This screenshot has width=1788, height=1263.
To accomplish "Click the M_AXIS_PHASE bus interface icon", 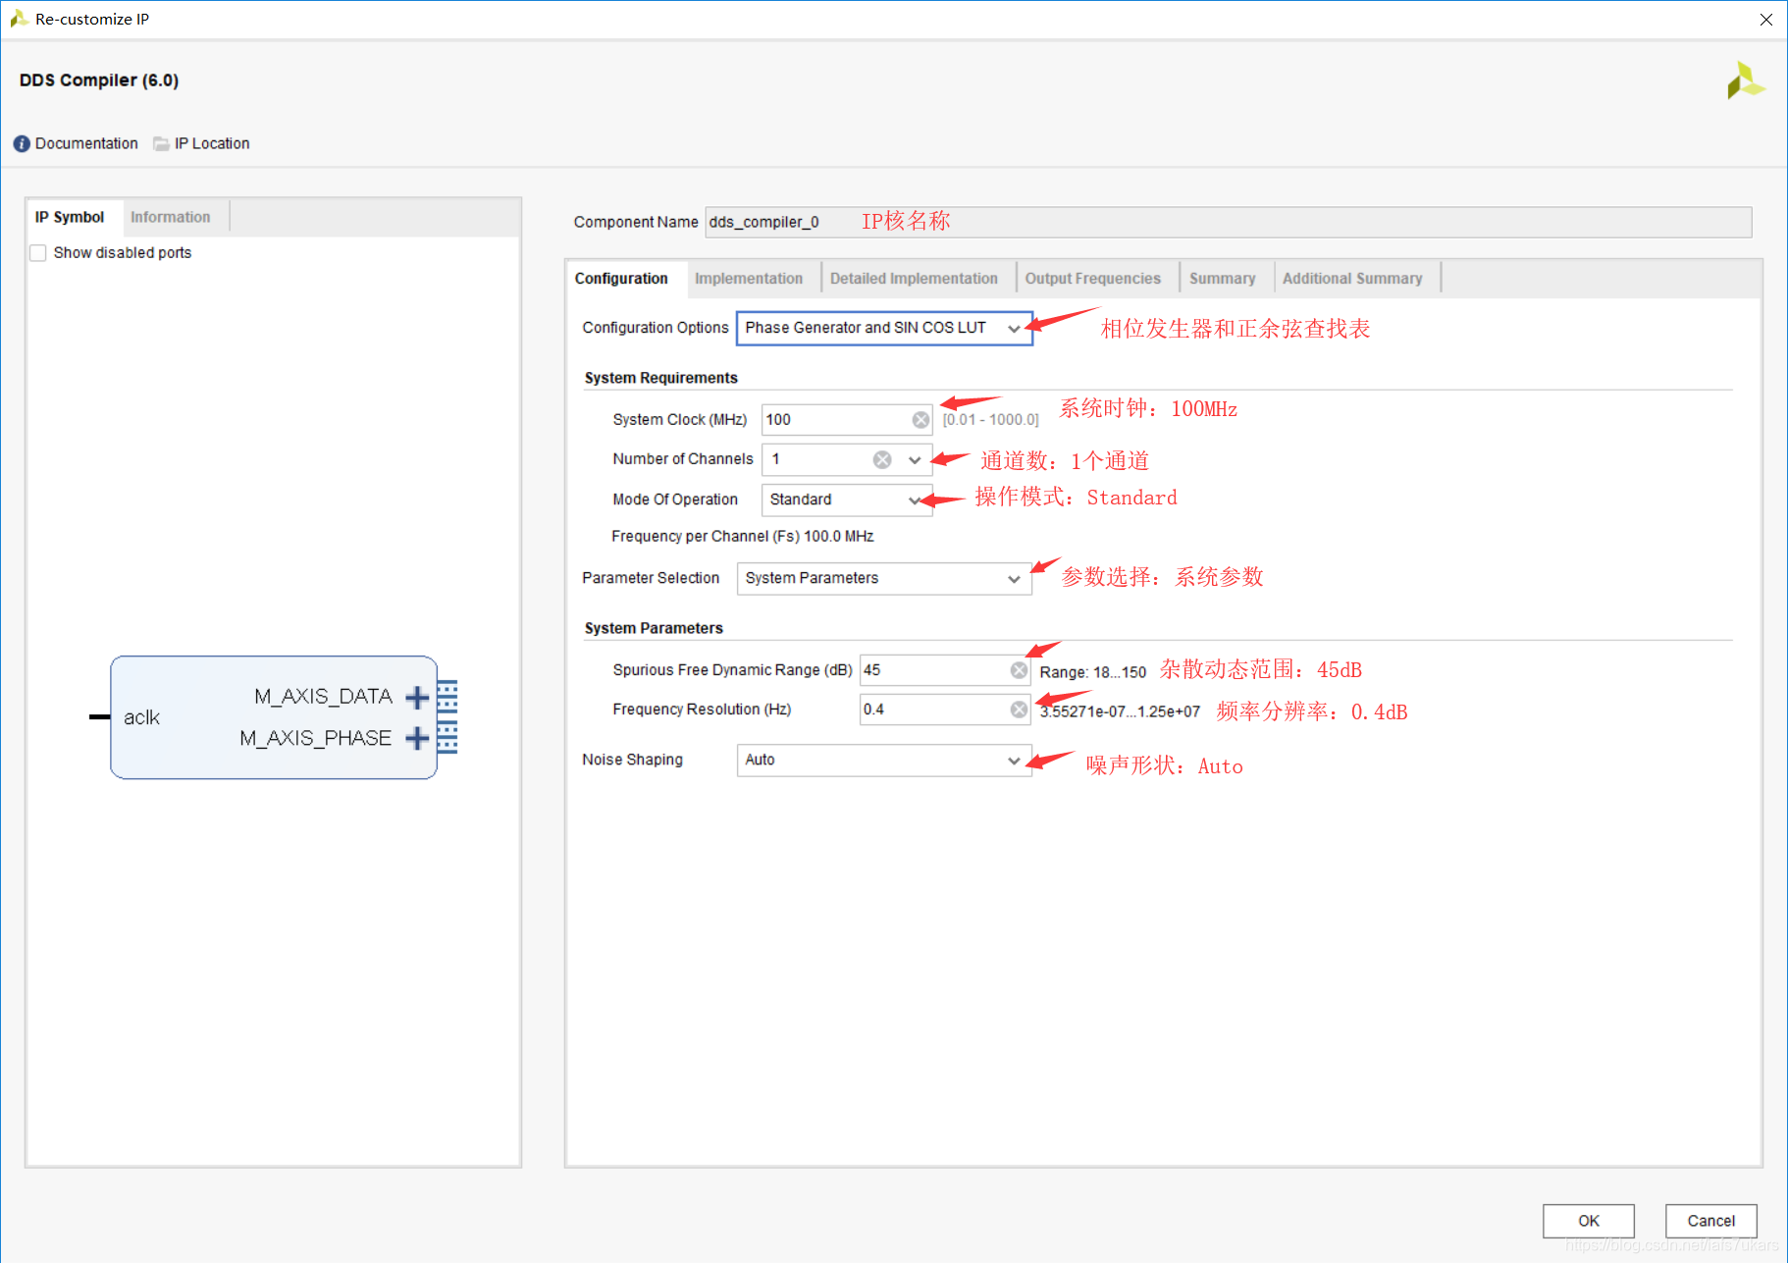I will click(447, 738).
